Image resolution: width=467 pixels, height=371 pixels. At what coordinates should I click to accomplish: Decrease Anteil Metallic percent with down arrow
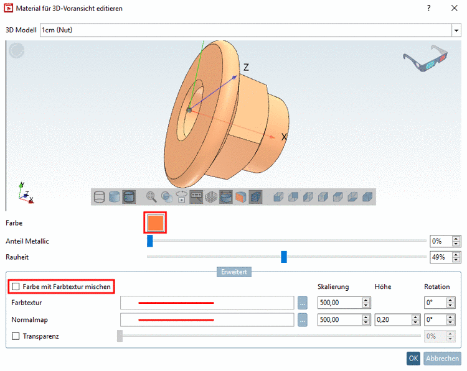456,244
